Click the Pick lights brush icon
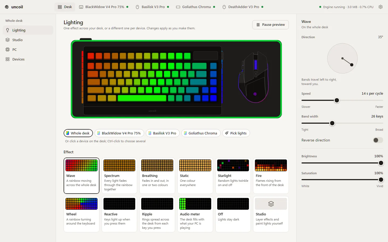The height and width of the screenshot is (242, 388). pos(227,133)
